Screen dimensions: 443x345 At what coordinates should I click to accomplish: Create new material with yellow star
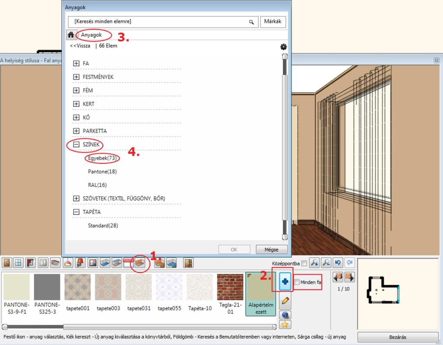tap(285, 325)
